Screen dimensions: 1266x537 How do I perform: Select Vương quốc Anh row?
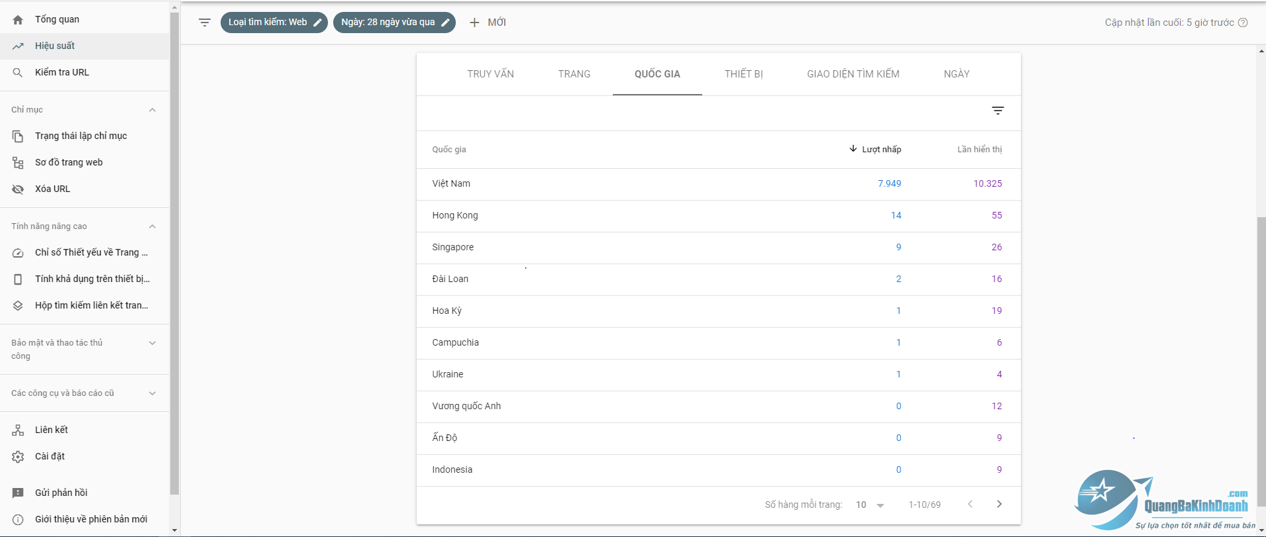[718, 407]
